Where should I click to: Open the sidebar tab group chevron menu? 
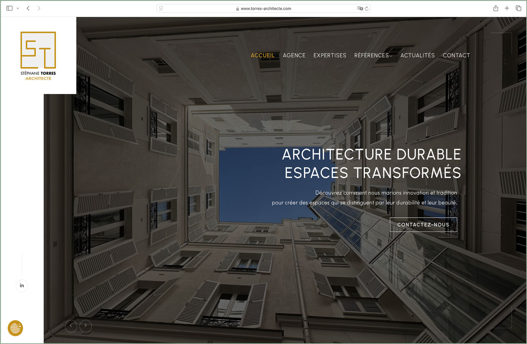[x=18, y=8]
